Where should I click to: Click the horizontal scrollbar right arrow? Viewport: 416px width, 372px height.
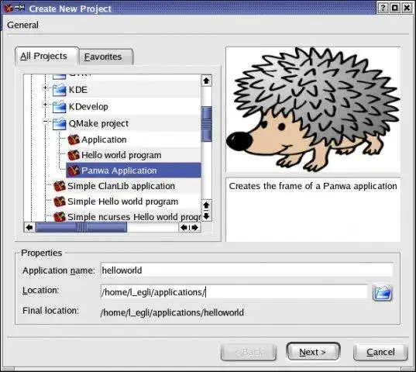195,227
